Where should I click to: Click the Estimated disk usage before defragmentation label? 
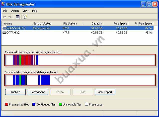(33, 52)
